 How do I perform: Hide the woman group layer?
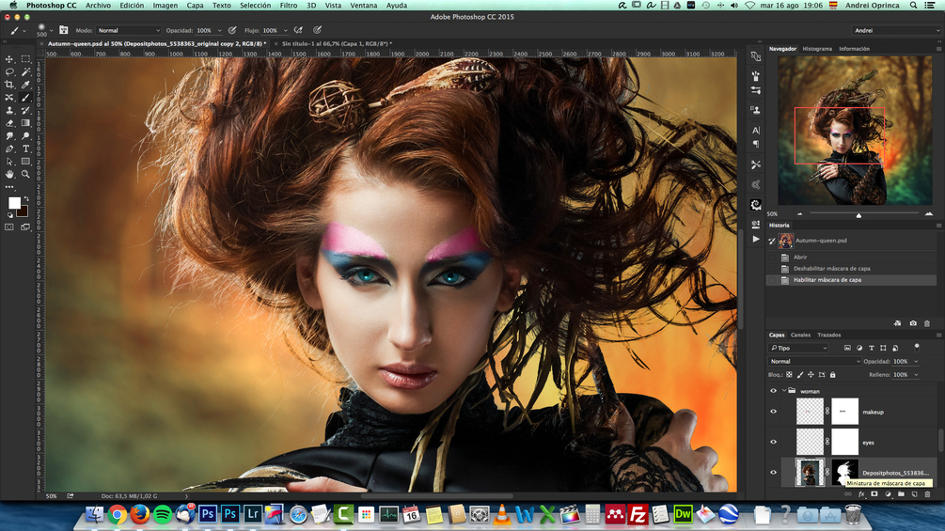(x=773, y=391)
